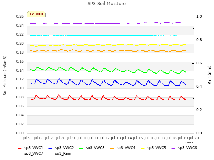Select the sp3_VWC7 legend label

pyautogui.click(x=33, y=153)
